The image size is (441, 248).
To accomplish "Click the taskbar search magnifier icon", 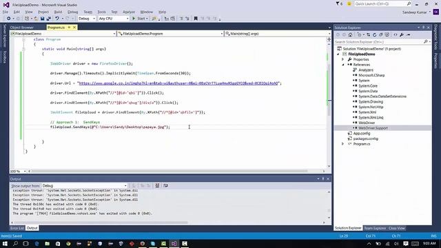I will [15, 243].
